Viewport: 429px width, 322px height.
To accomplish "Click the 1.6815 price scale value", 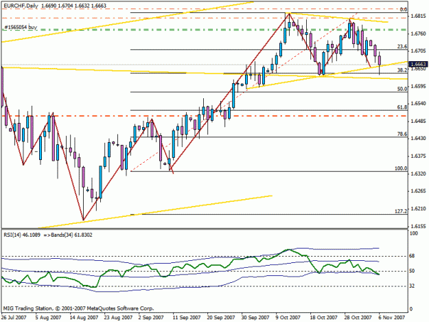I will (x=418, y=16).
